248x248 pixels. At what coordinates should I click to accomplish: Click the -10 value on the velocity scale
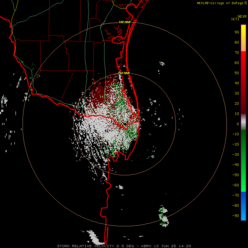click(236, 134)
